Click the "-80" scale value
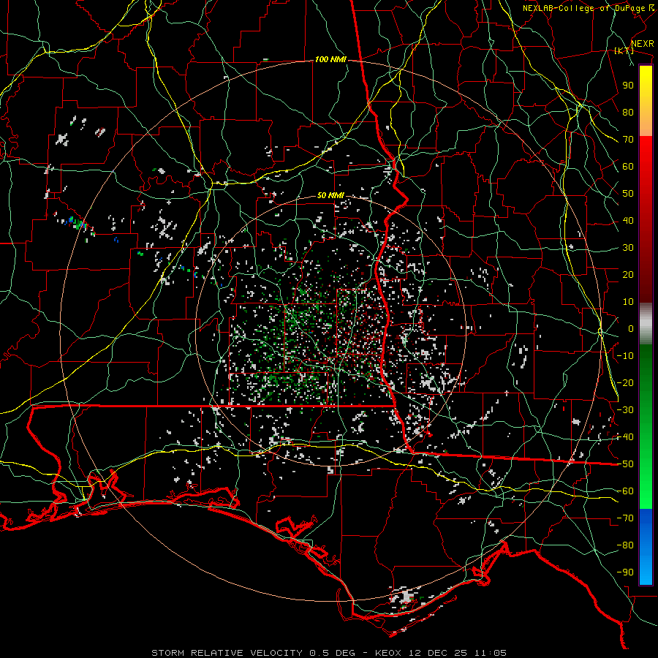 coord(625,545)
